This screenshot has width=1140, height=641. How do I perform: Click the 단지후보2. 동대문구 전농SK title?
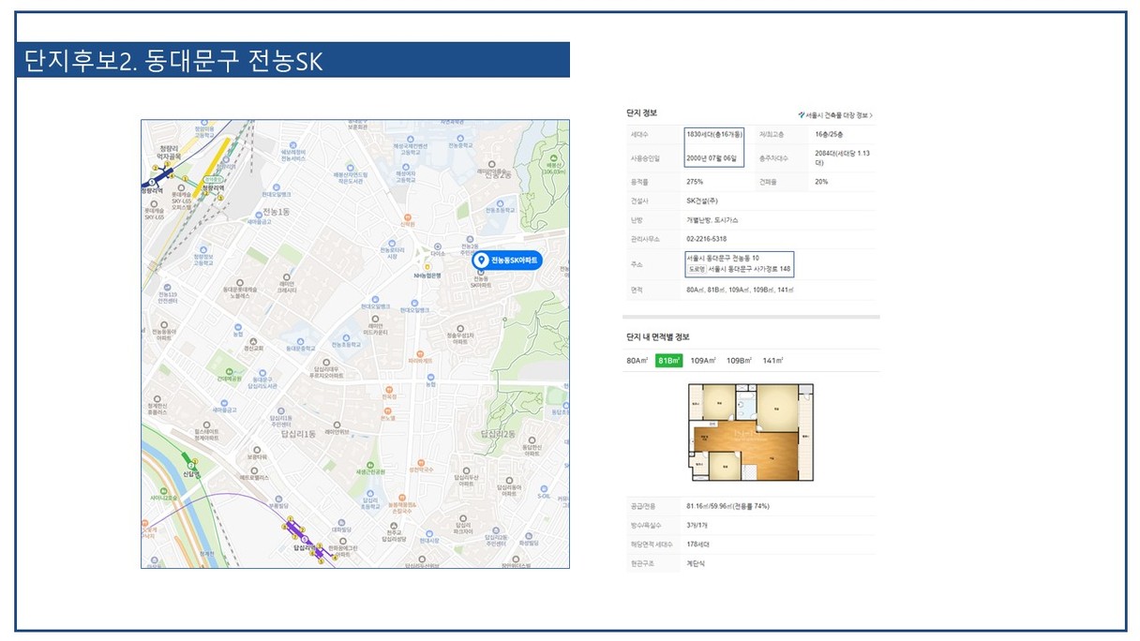174,60
